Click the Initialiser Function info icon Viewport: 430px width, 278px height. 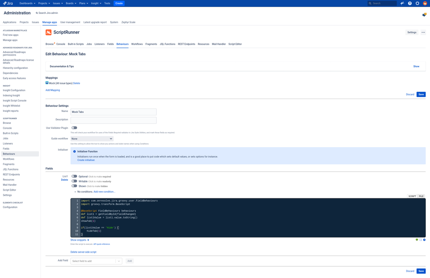(74, 151)
